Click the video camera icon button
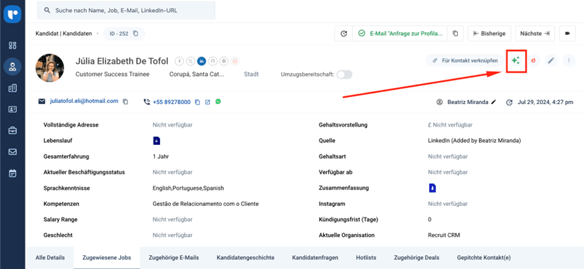Image resolution: width=584 pixels, height=269 pixels. 568,34
